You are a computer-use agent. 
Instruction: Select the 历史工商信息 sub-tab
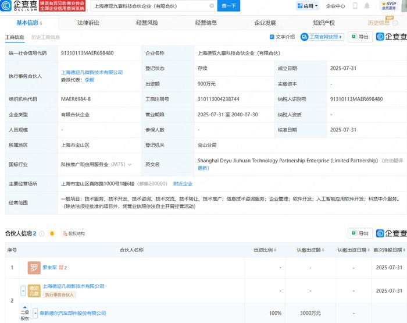coord(46,37)
